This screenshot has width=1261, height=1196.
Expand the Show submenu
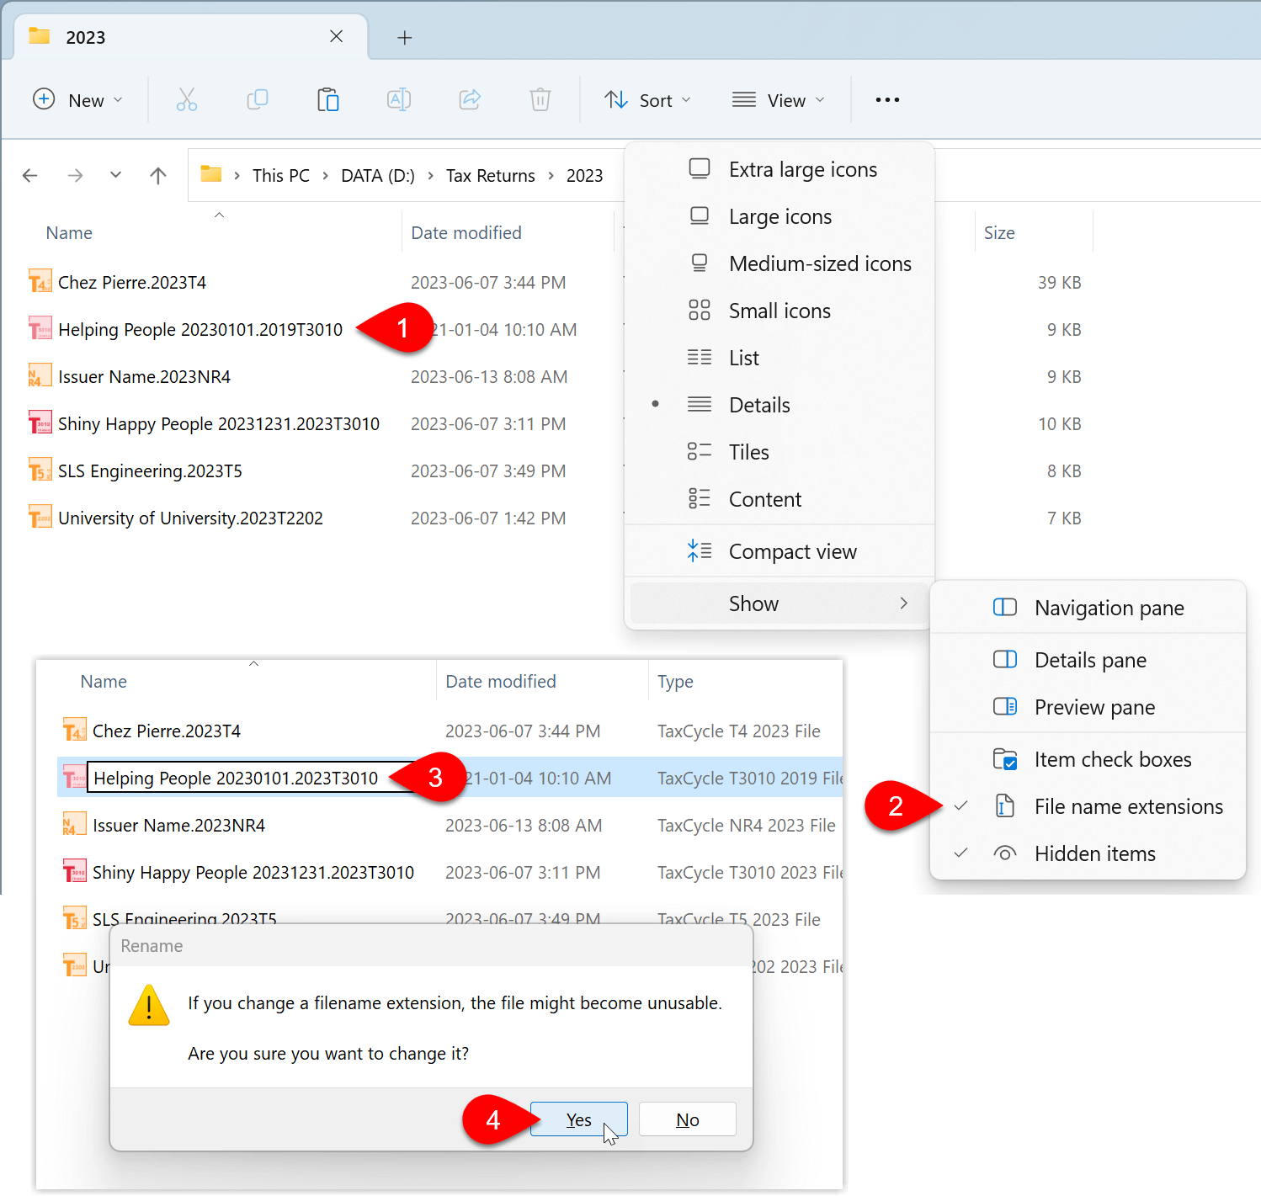click(x=779, y=603)
